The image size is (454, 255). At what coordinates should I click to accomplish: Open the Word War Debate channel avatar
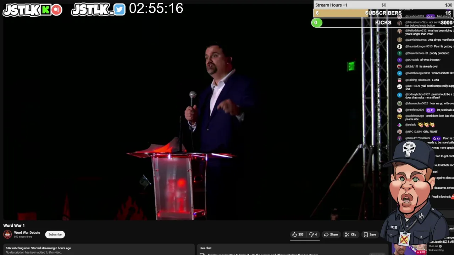(7, 234)
